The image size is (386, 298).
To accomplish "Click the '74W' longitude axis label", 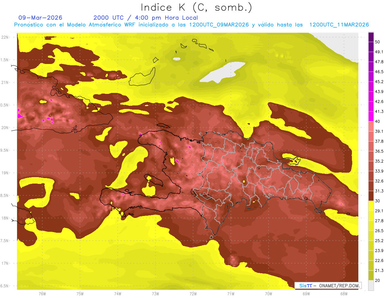I will (118, 293).
